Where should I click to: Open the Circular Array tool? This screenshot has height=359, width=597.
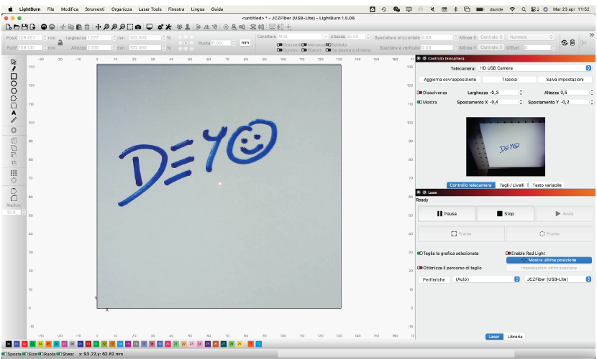coord(14,180)
